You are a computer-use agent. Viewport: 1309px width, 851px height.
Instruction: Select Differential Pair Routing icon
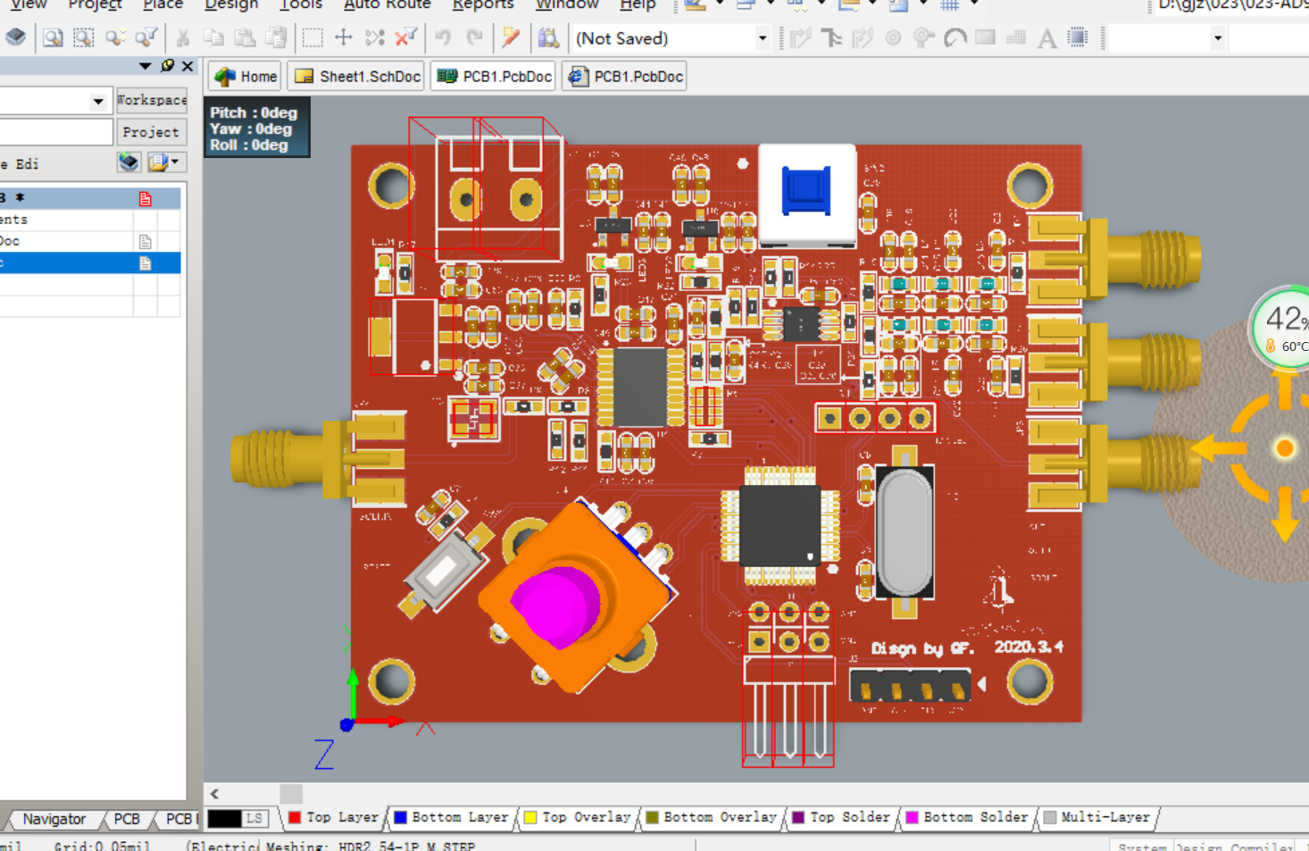[862, 38]
